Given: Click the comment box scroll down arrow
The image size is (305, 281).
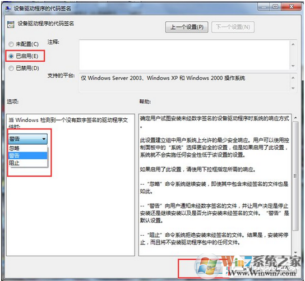Looking at the screenshot, I should click(x=293, y=66).
